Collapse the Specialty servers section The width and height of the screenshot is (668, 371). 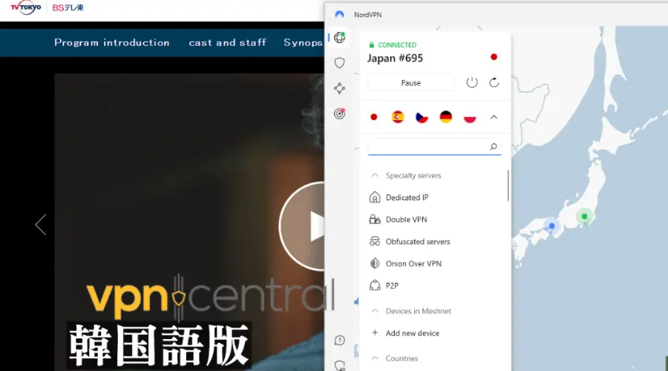(375, 175)
